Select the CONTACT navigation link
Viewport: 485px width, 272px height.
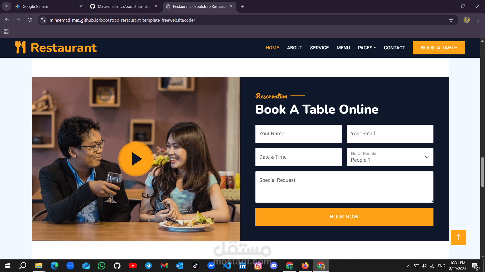(x=394, y=48)
